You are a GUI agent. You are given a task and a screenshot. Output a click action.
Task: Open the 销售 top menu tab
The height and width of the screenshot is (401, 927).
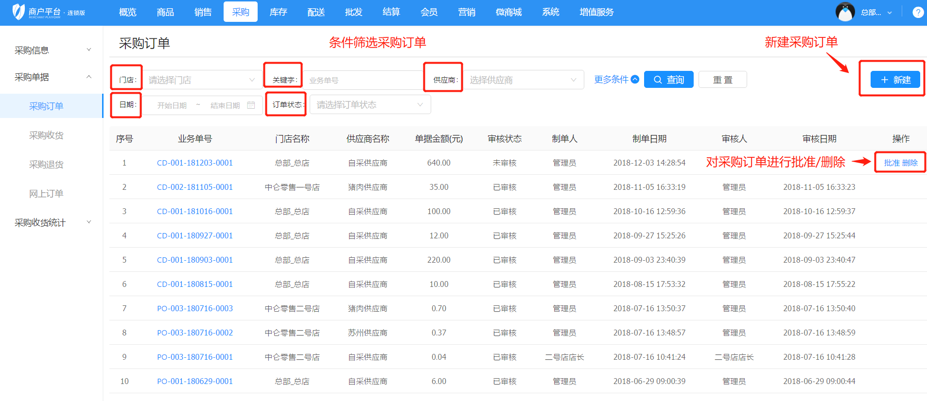click(203, 12)
